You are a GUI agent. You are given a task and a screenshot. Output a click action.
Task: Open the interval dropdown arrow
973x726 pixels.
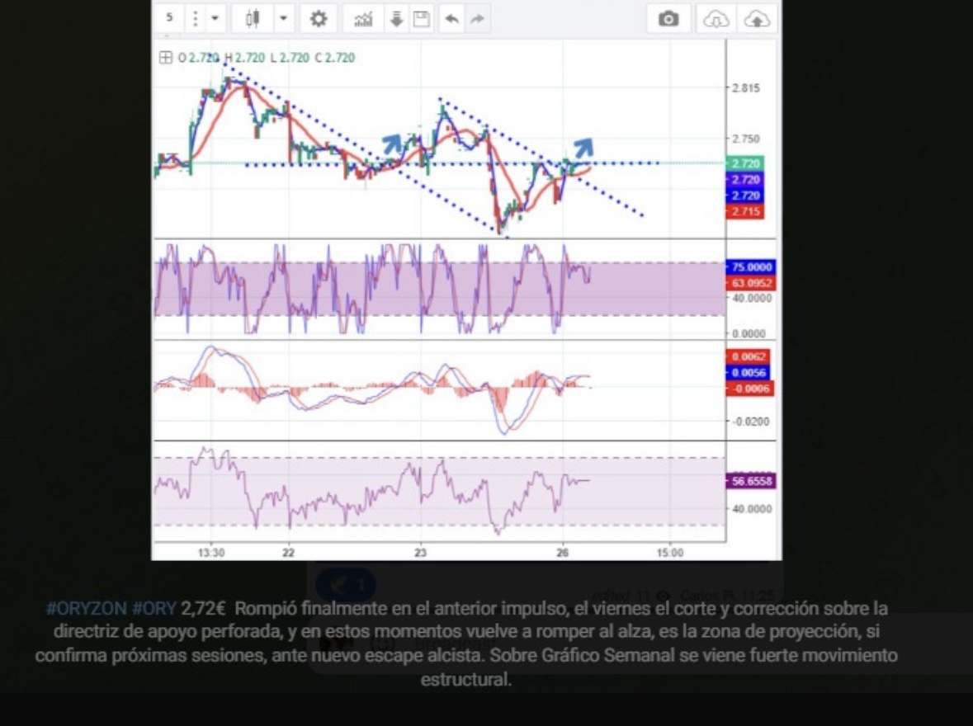click(215, 18)
